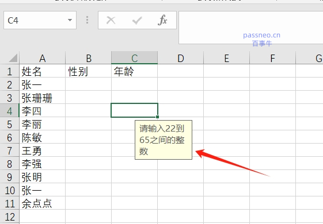Select column A header
This screenshot has width=323, height=224.
(43, 58)
